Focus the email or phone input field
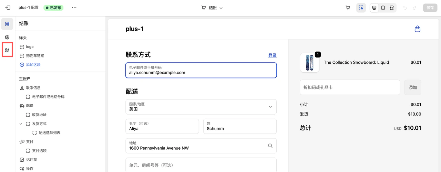This screenshot has height=172, width=441. pos(201,70)
